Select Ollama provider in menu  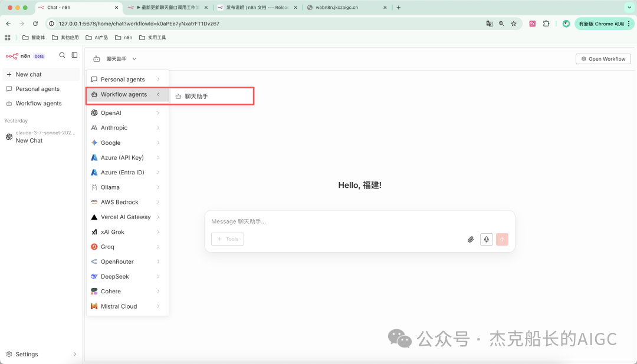pyautogui.click(x=127, y=187)
